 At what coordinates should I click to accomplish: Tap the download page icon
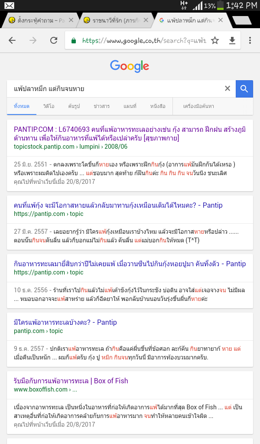click(232, 41)
